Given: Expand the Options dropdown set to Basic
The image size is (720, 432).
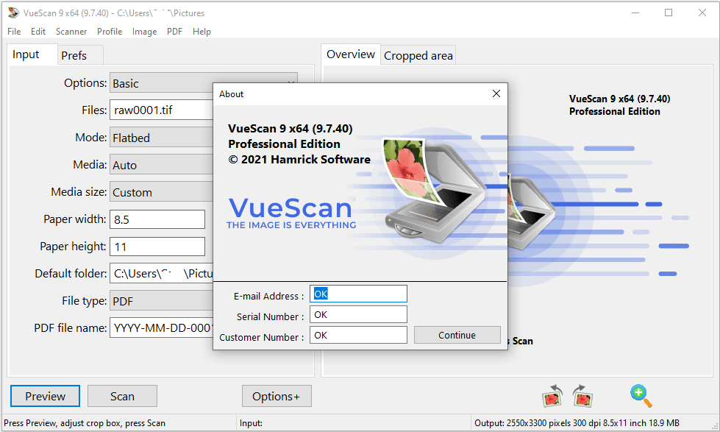Looking at the screenshot, I should coord(204,82).
